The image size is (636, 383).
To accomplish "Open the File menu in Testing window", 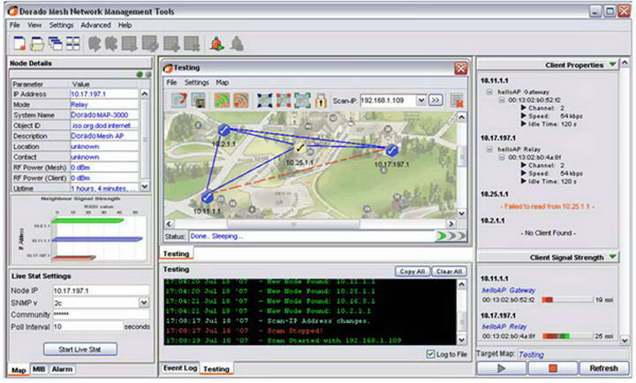I will [171, 82].
